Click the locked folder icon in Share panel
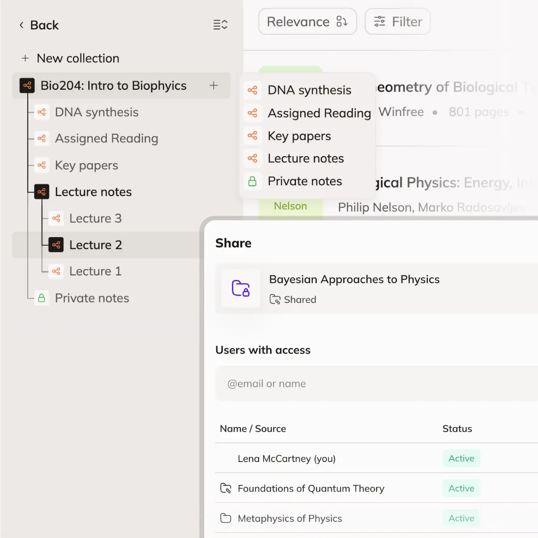 pyautogui.click(x=241, y=288)
